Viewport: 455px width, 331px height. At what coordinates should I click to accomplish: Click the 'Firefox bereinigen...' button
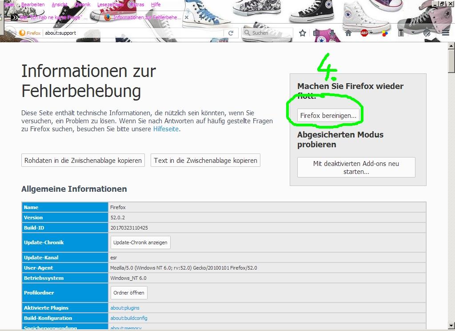pos(328,116)
